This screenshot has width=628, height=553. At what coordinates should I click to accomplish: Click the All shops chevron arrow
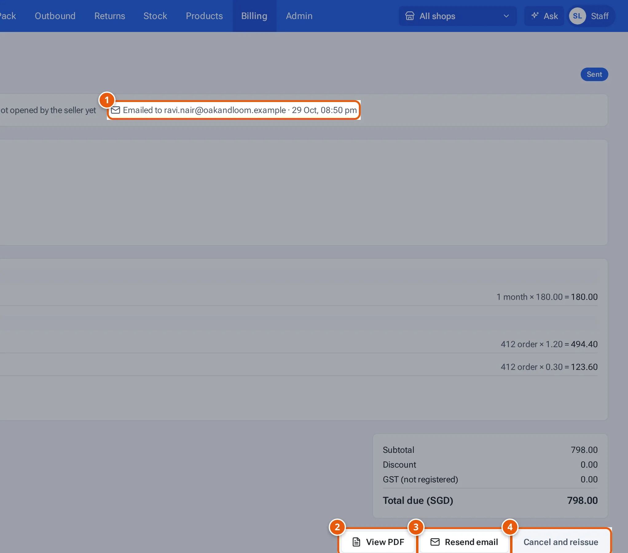click(x=506, y=16)
